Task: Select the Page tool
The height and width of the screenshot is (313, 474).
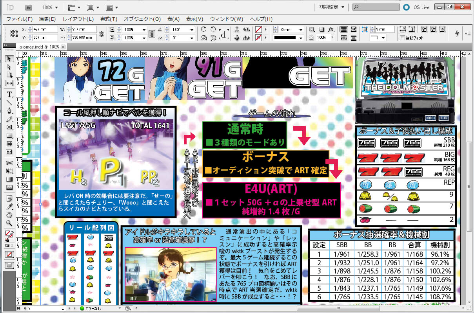Action: (x=9, y=75)
